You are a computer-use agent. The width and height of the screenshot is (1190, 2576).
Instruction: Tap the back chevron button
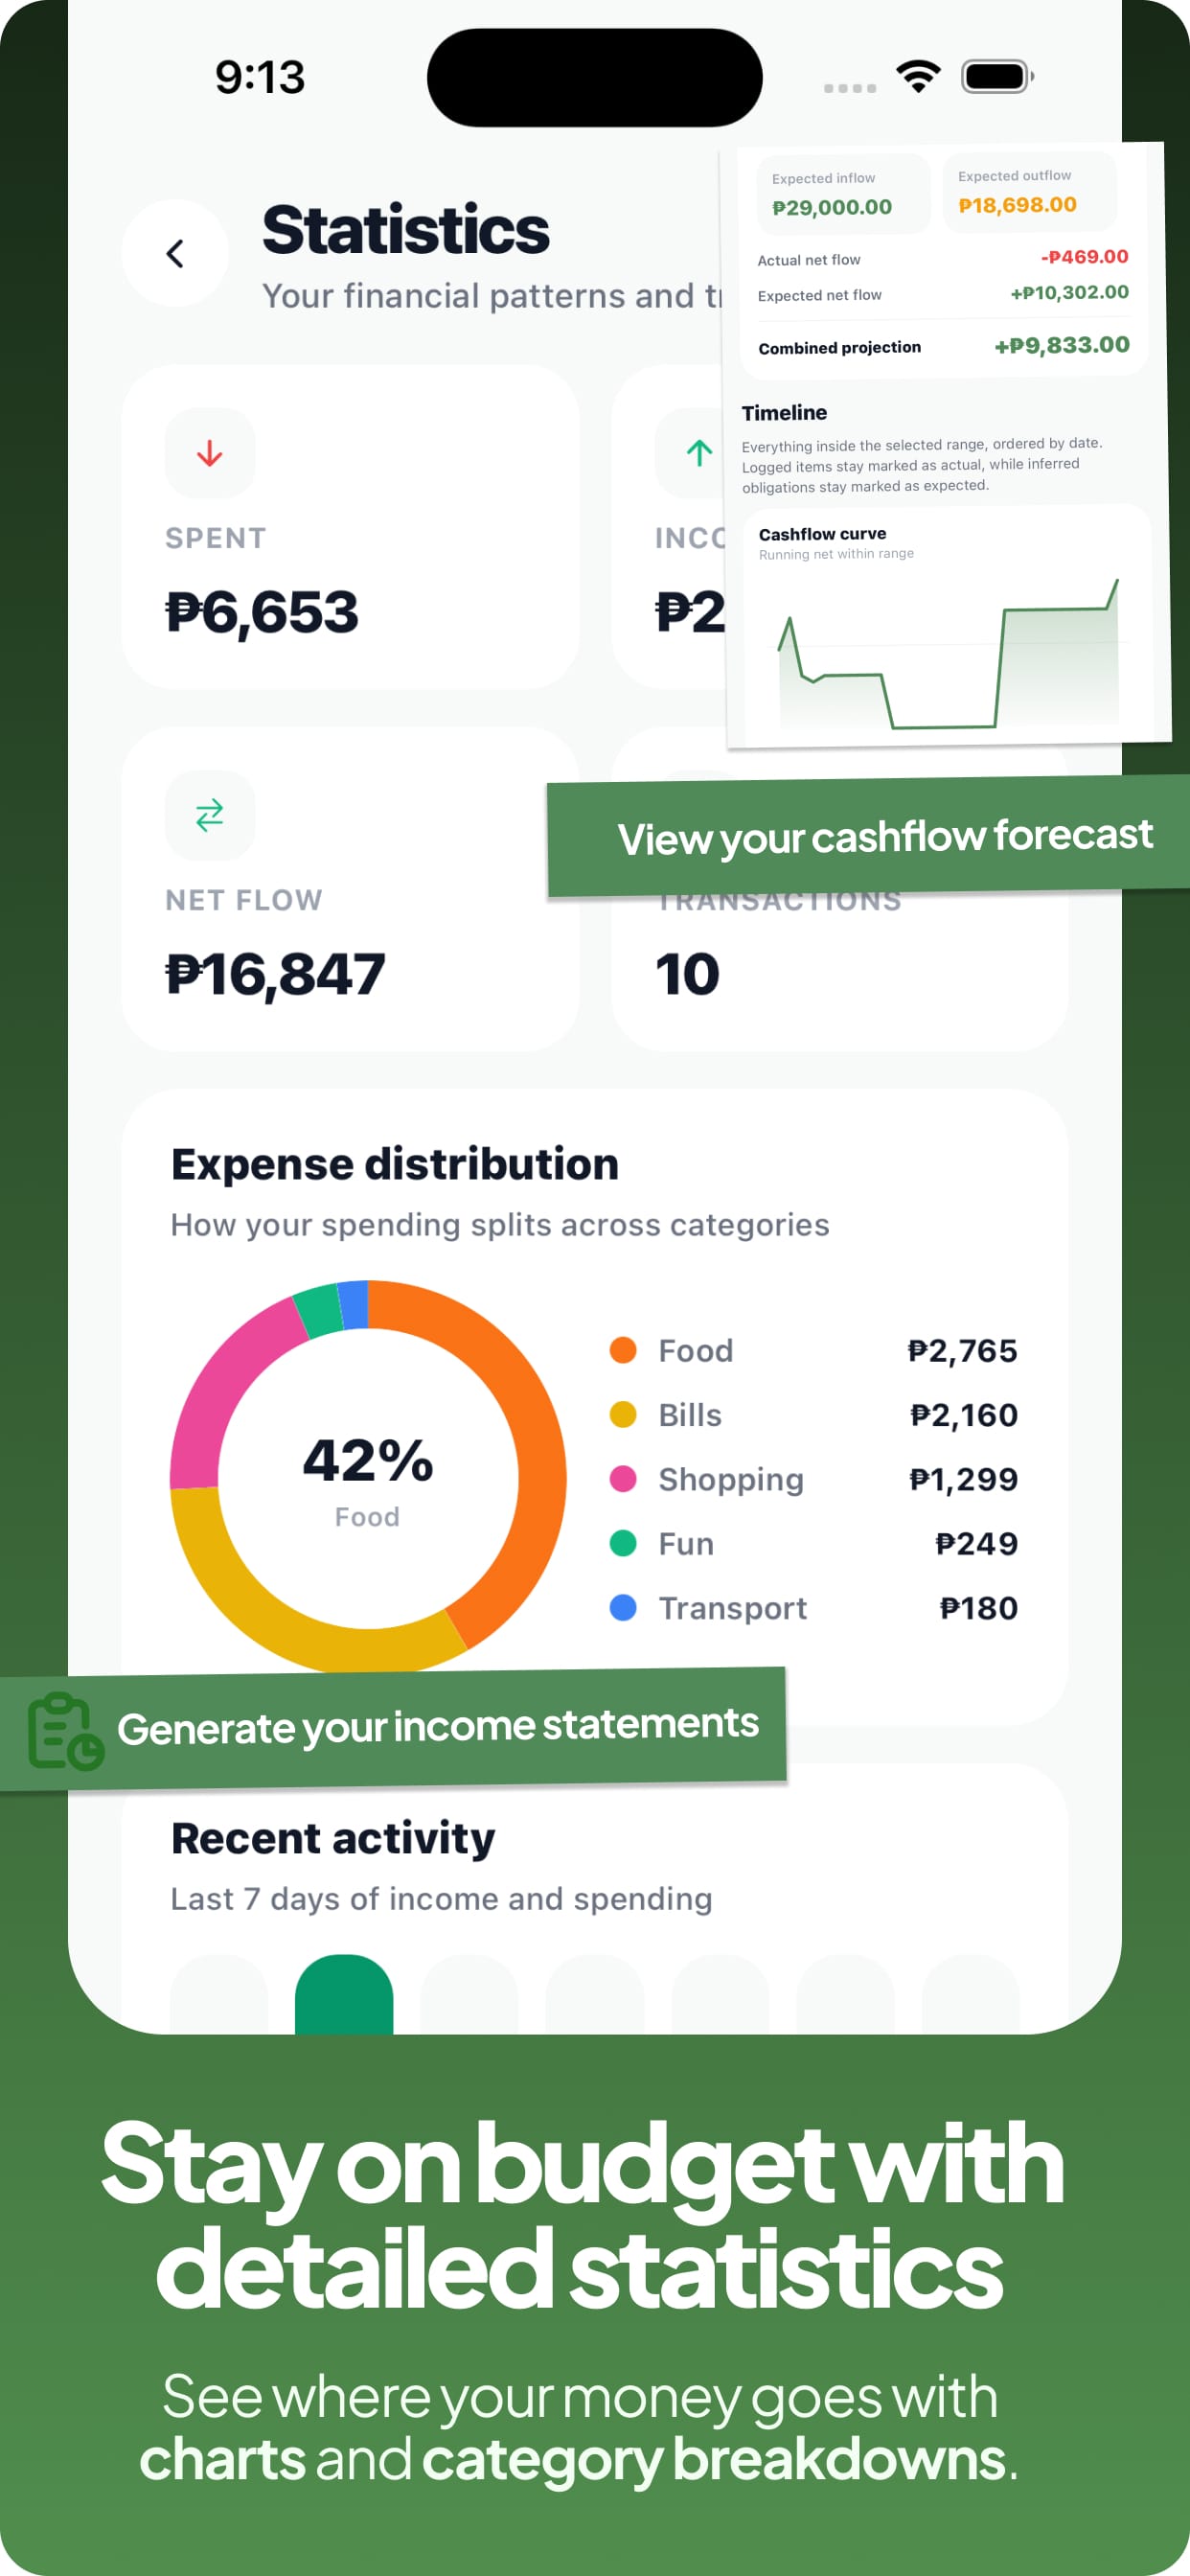coord(175,254)
